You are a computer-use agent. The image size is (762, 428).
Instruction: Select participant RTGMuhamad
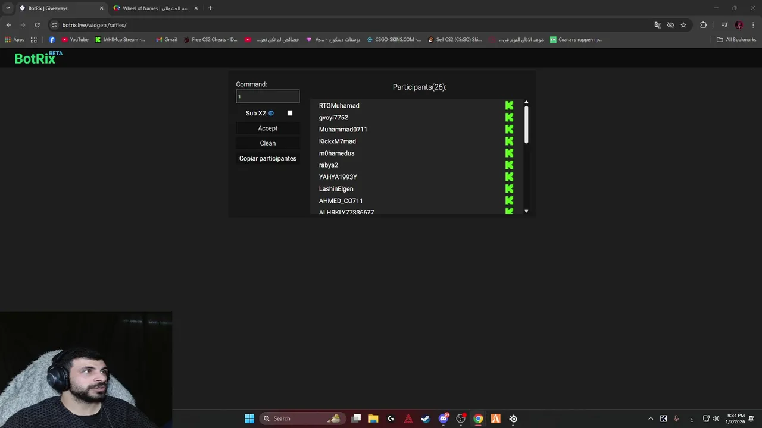click(339, 106)
